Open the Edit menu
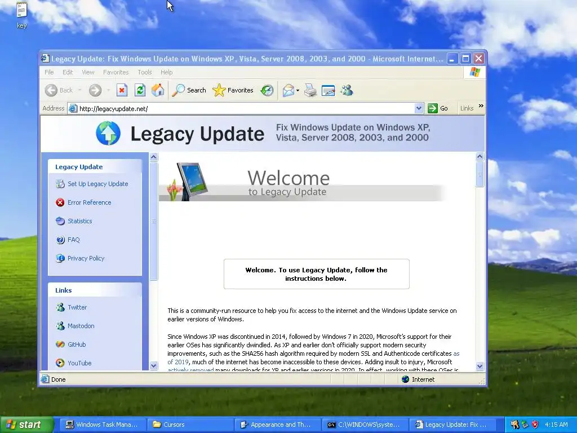 (x=68, y=72)
